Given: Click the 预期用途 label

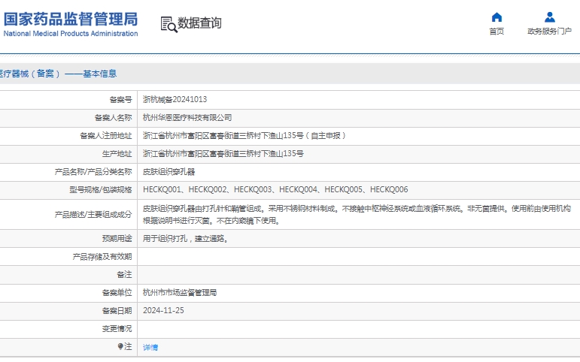Looking at the screenshot, I should click(117, 239).
